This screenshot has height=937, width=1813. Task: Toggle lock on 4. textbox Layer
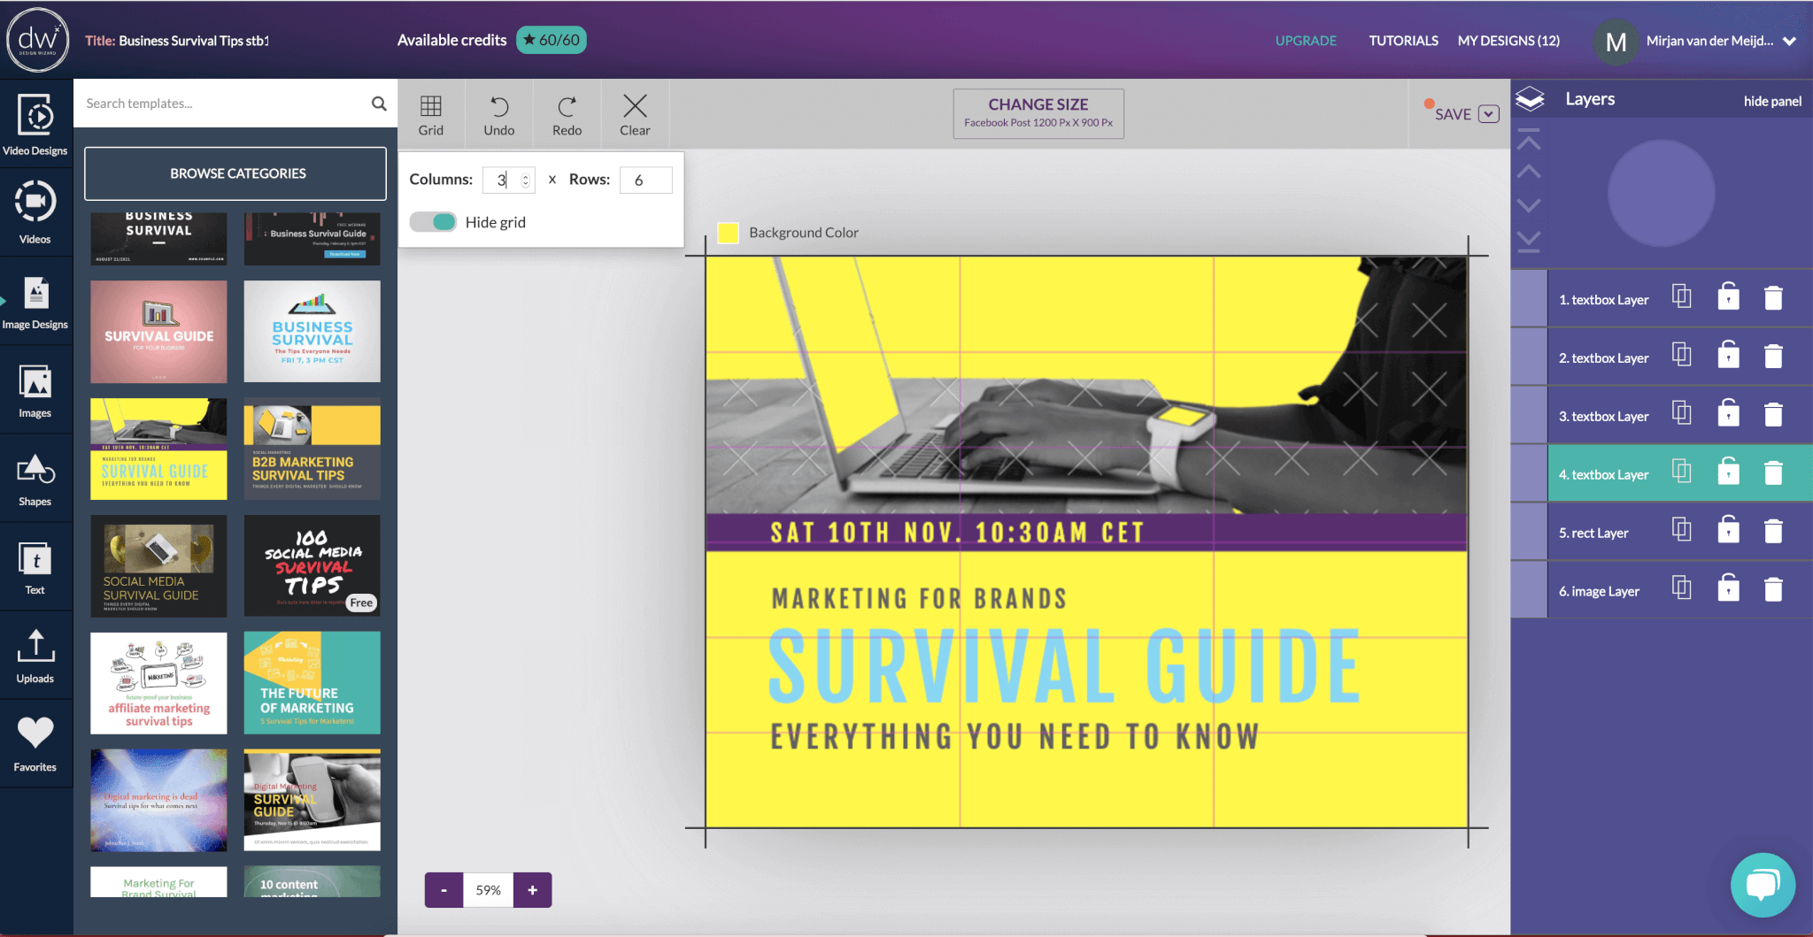pos(1728,472)
